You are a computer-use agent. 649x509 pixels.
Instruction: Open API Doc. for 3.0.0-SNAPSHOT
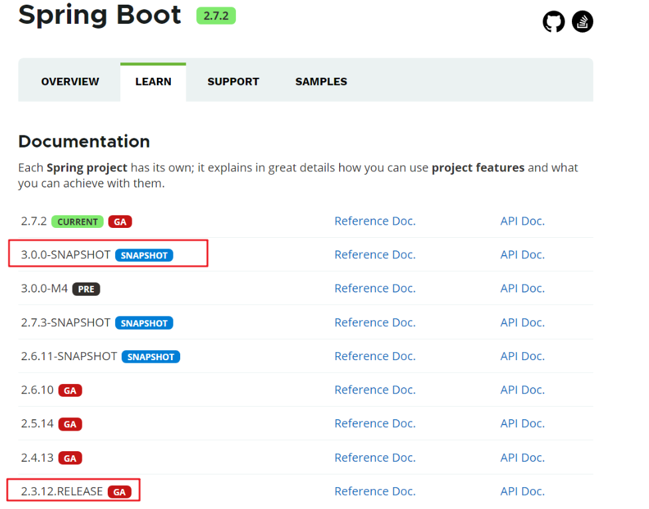coord(523,255)
